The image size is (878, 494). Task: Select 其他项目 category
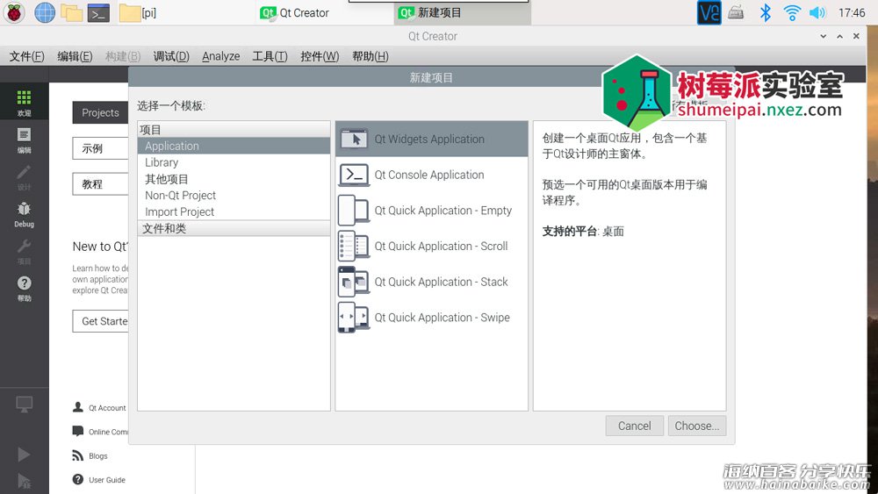point(234,179)
